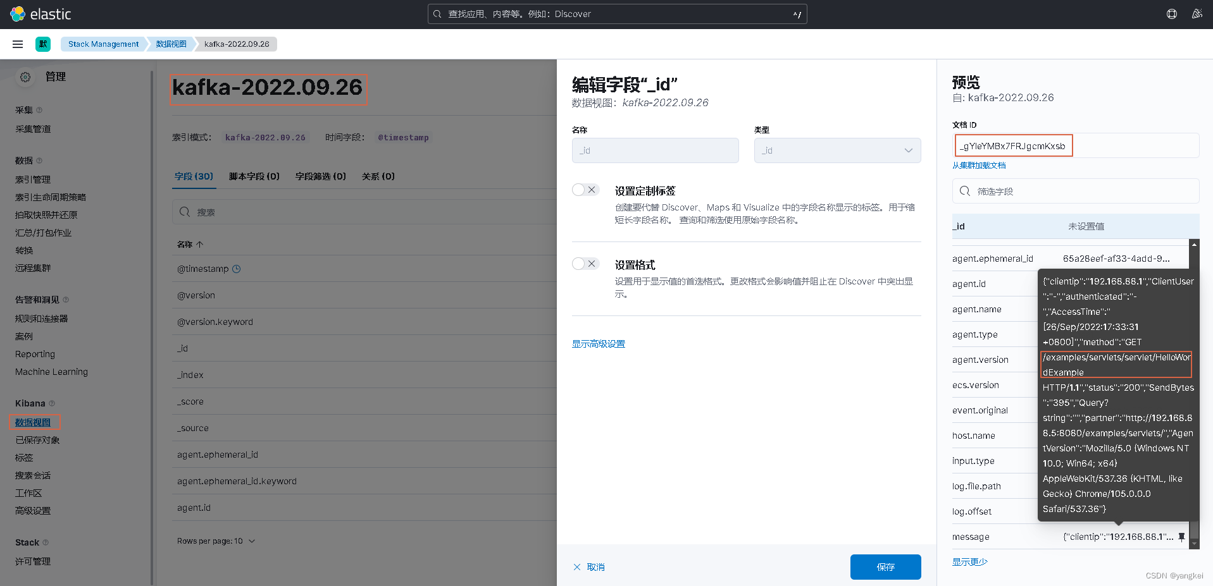The height and width of the screenshot is (586, 1213).
Task: Click the @version.keyword field row
Action: pos(364,322)
